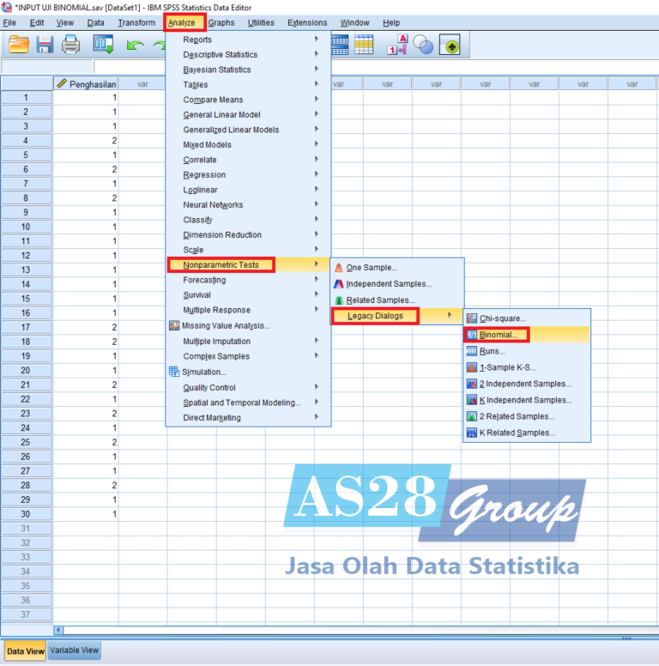Screen dimensions: 659x666
Task: Expand the Descriptive Statistics submenu
Action: 220,55
